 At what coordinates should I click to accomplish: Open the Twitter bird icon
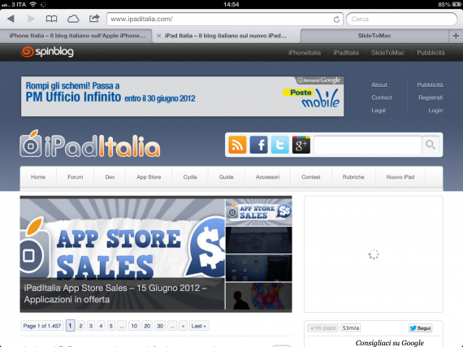coord(280,145)
